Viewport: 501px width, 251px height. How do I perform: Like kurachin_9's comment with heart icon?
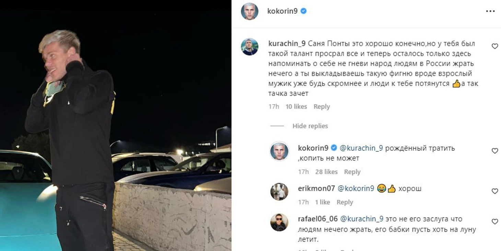click(494, 46)
